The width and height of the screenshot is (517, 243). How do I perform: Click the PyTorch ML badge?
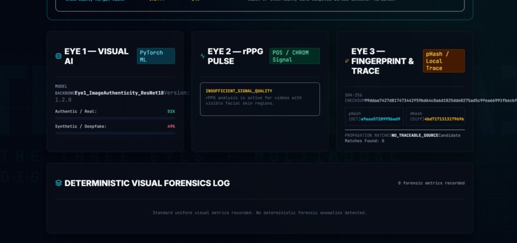click(156, 56)
